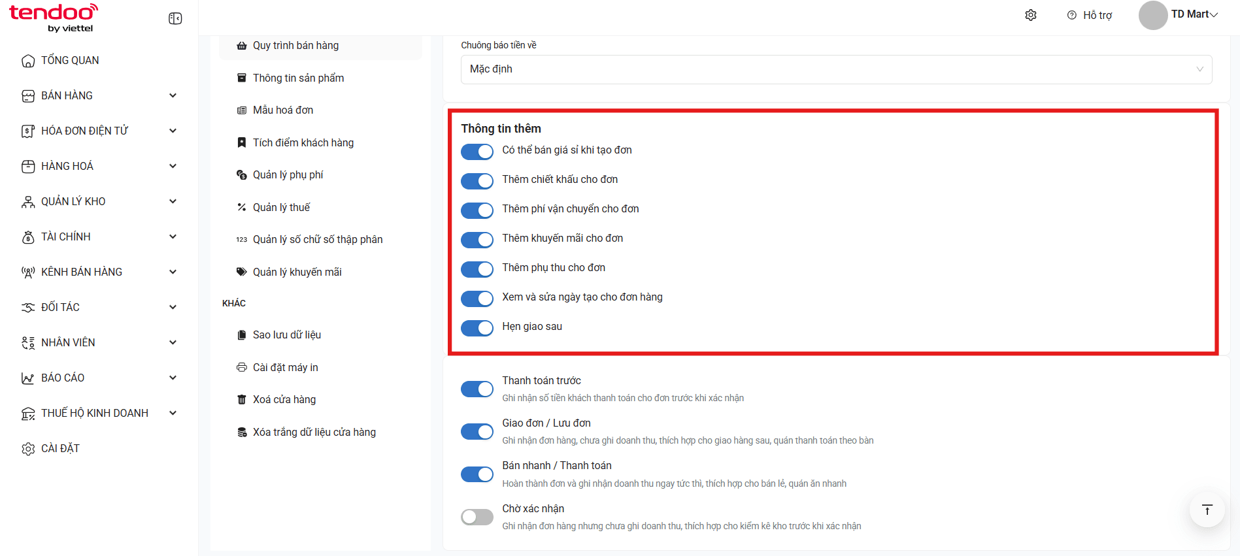The height and width of the screenshot is (556, 1240).
Task: Collapse sidebar using panel toggle icon
Action: point(175,18)
